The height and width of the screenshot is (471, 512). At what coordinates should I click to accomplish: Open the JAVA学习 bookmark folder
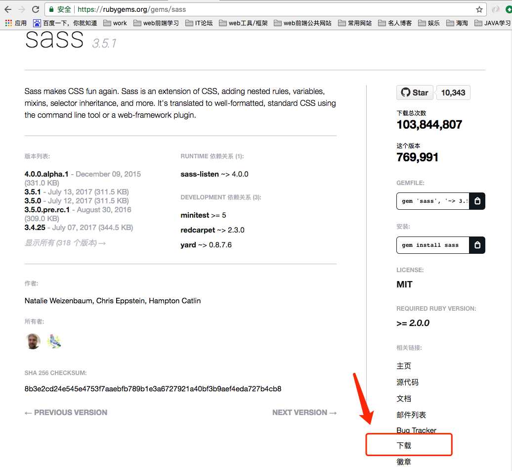click(492, 23)
